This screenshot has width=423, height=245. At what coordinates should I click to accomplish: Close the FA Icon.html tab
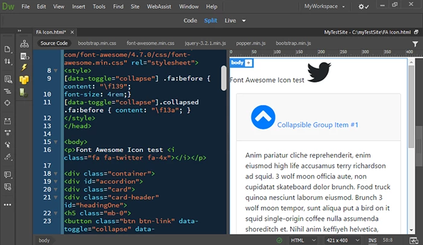72,33
